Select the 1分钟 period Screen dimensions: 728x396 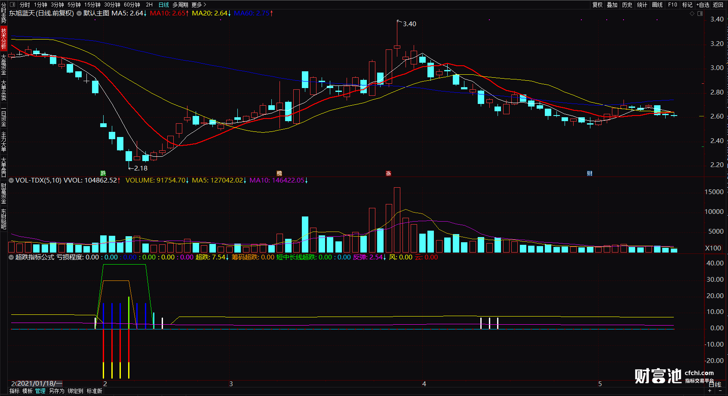pos(40,5)
